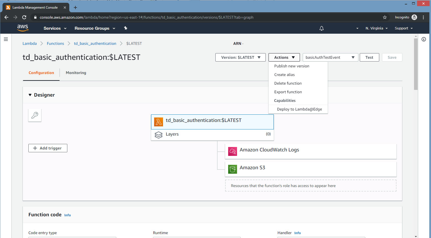The height and width of the screenshot is (238, 431).
Task: Click the Test button
Action: pyautogui.click(x=369, y=57)
